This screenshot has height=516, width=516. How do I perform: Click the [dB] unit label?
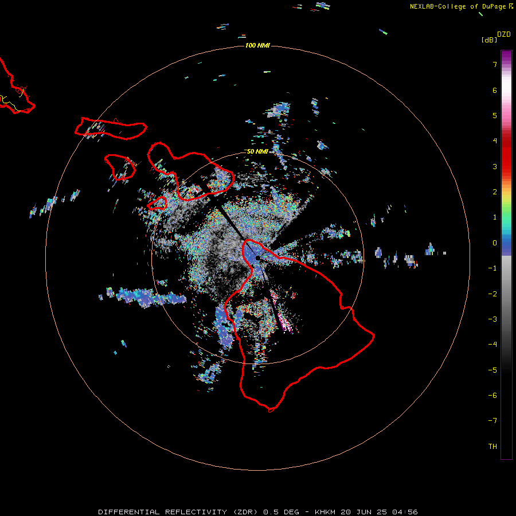click(490, 40)
